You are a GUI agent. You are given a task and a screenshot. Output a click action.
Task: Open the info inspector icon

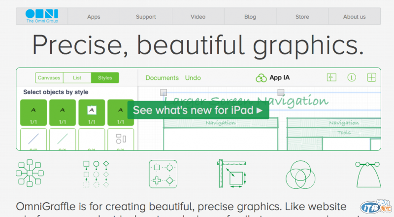click(352, 77)
